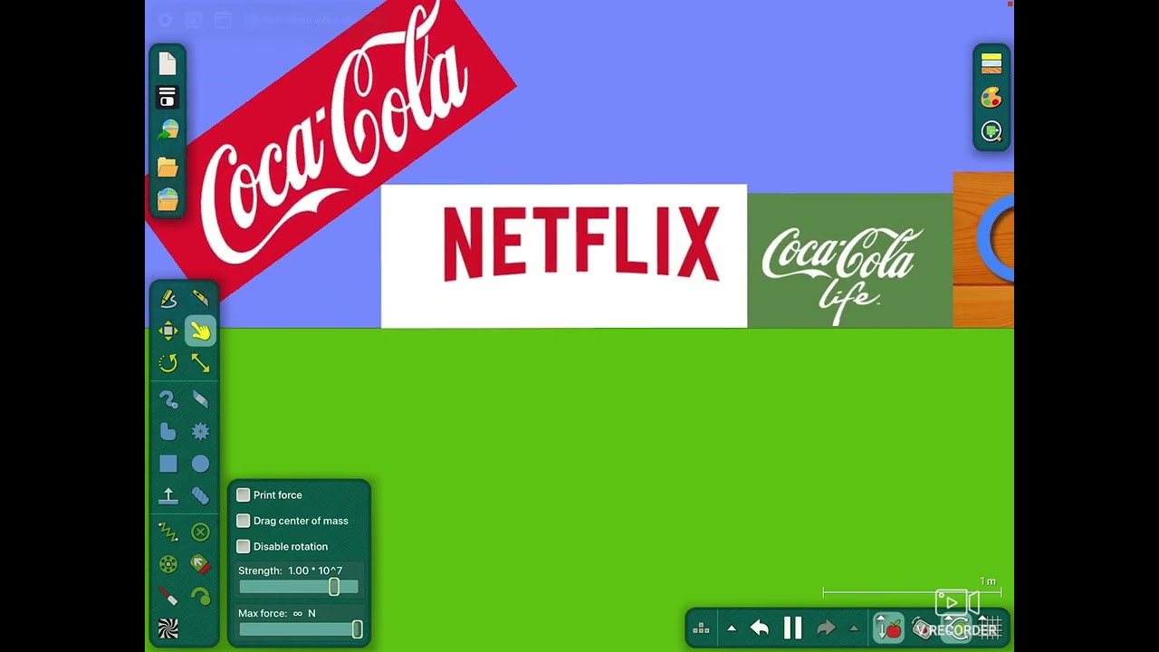The image size is (1159, 652).
Task: Pause the simulation
Action: [x=792, y=628]
